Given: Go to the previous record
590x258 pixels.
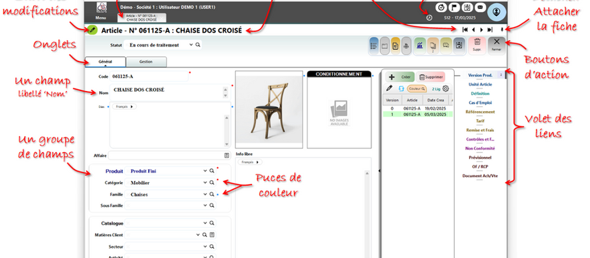Looking at the screenshot, I should pyautogui.click(x=473, y=30).
